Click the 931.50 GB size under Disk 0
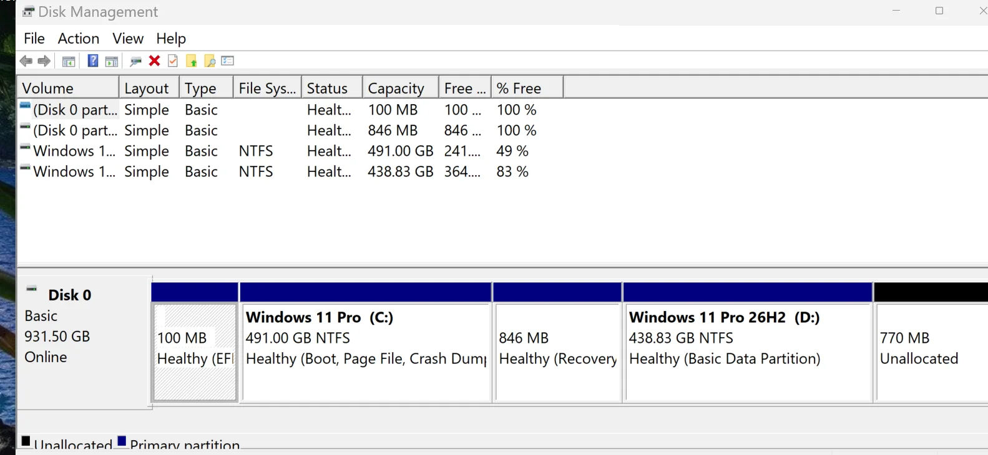988x455 pixels. (x=57, y=337)
